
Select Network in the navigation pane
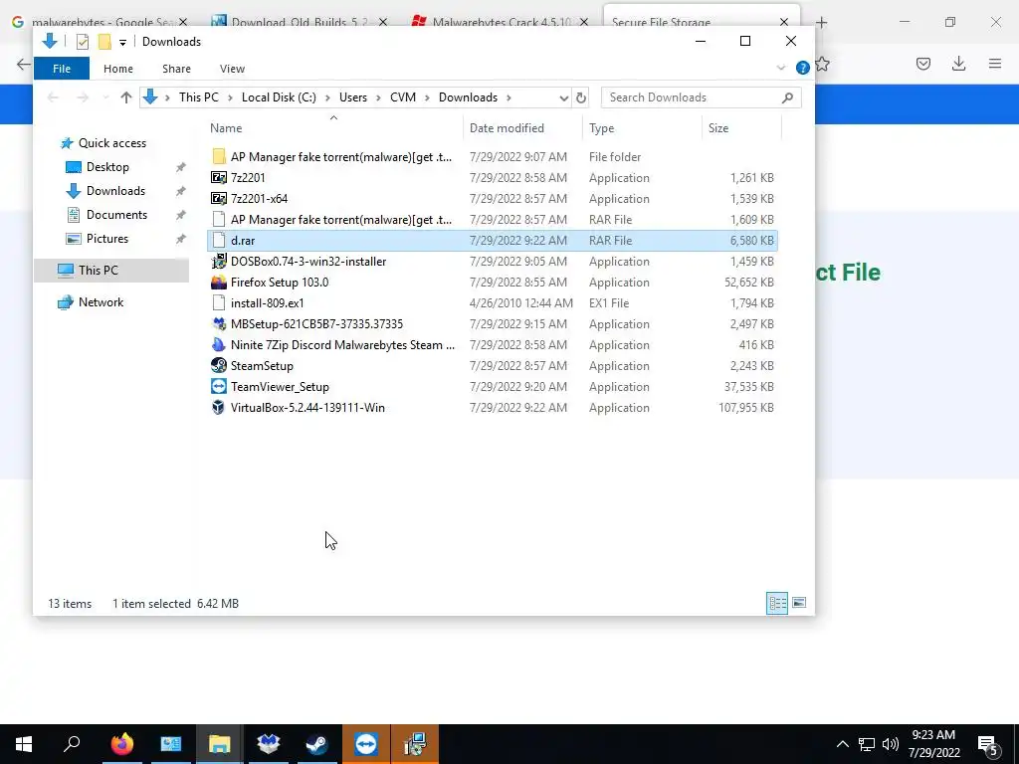(101, 302)
